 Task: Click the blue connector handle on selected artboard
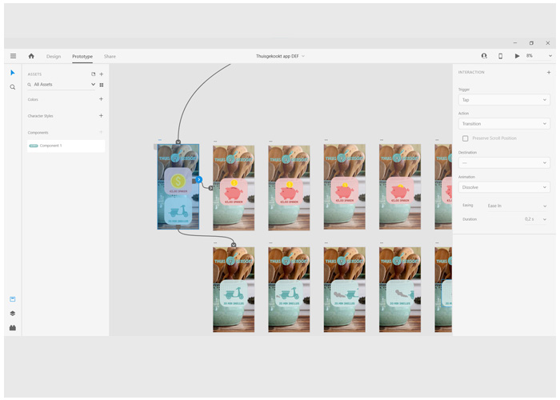point(199,180)
